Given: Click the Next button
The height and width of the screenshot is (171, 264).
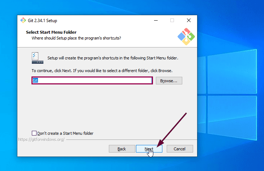Looking at the screenshot, I should coord(149,149).
